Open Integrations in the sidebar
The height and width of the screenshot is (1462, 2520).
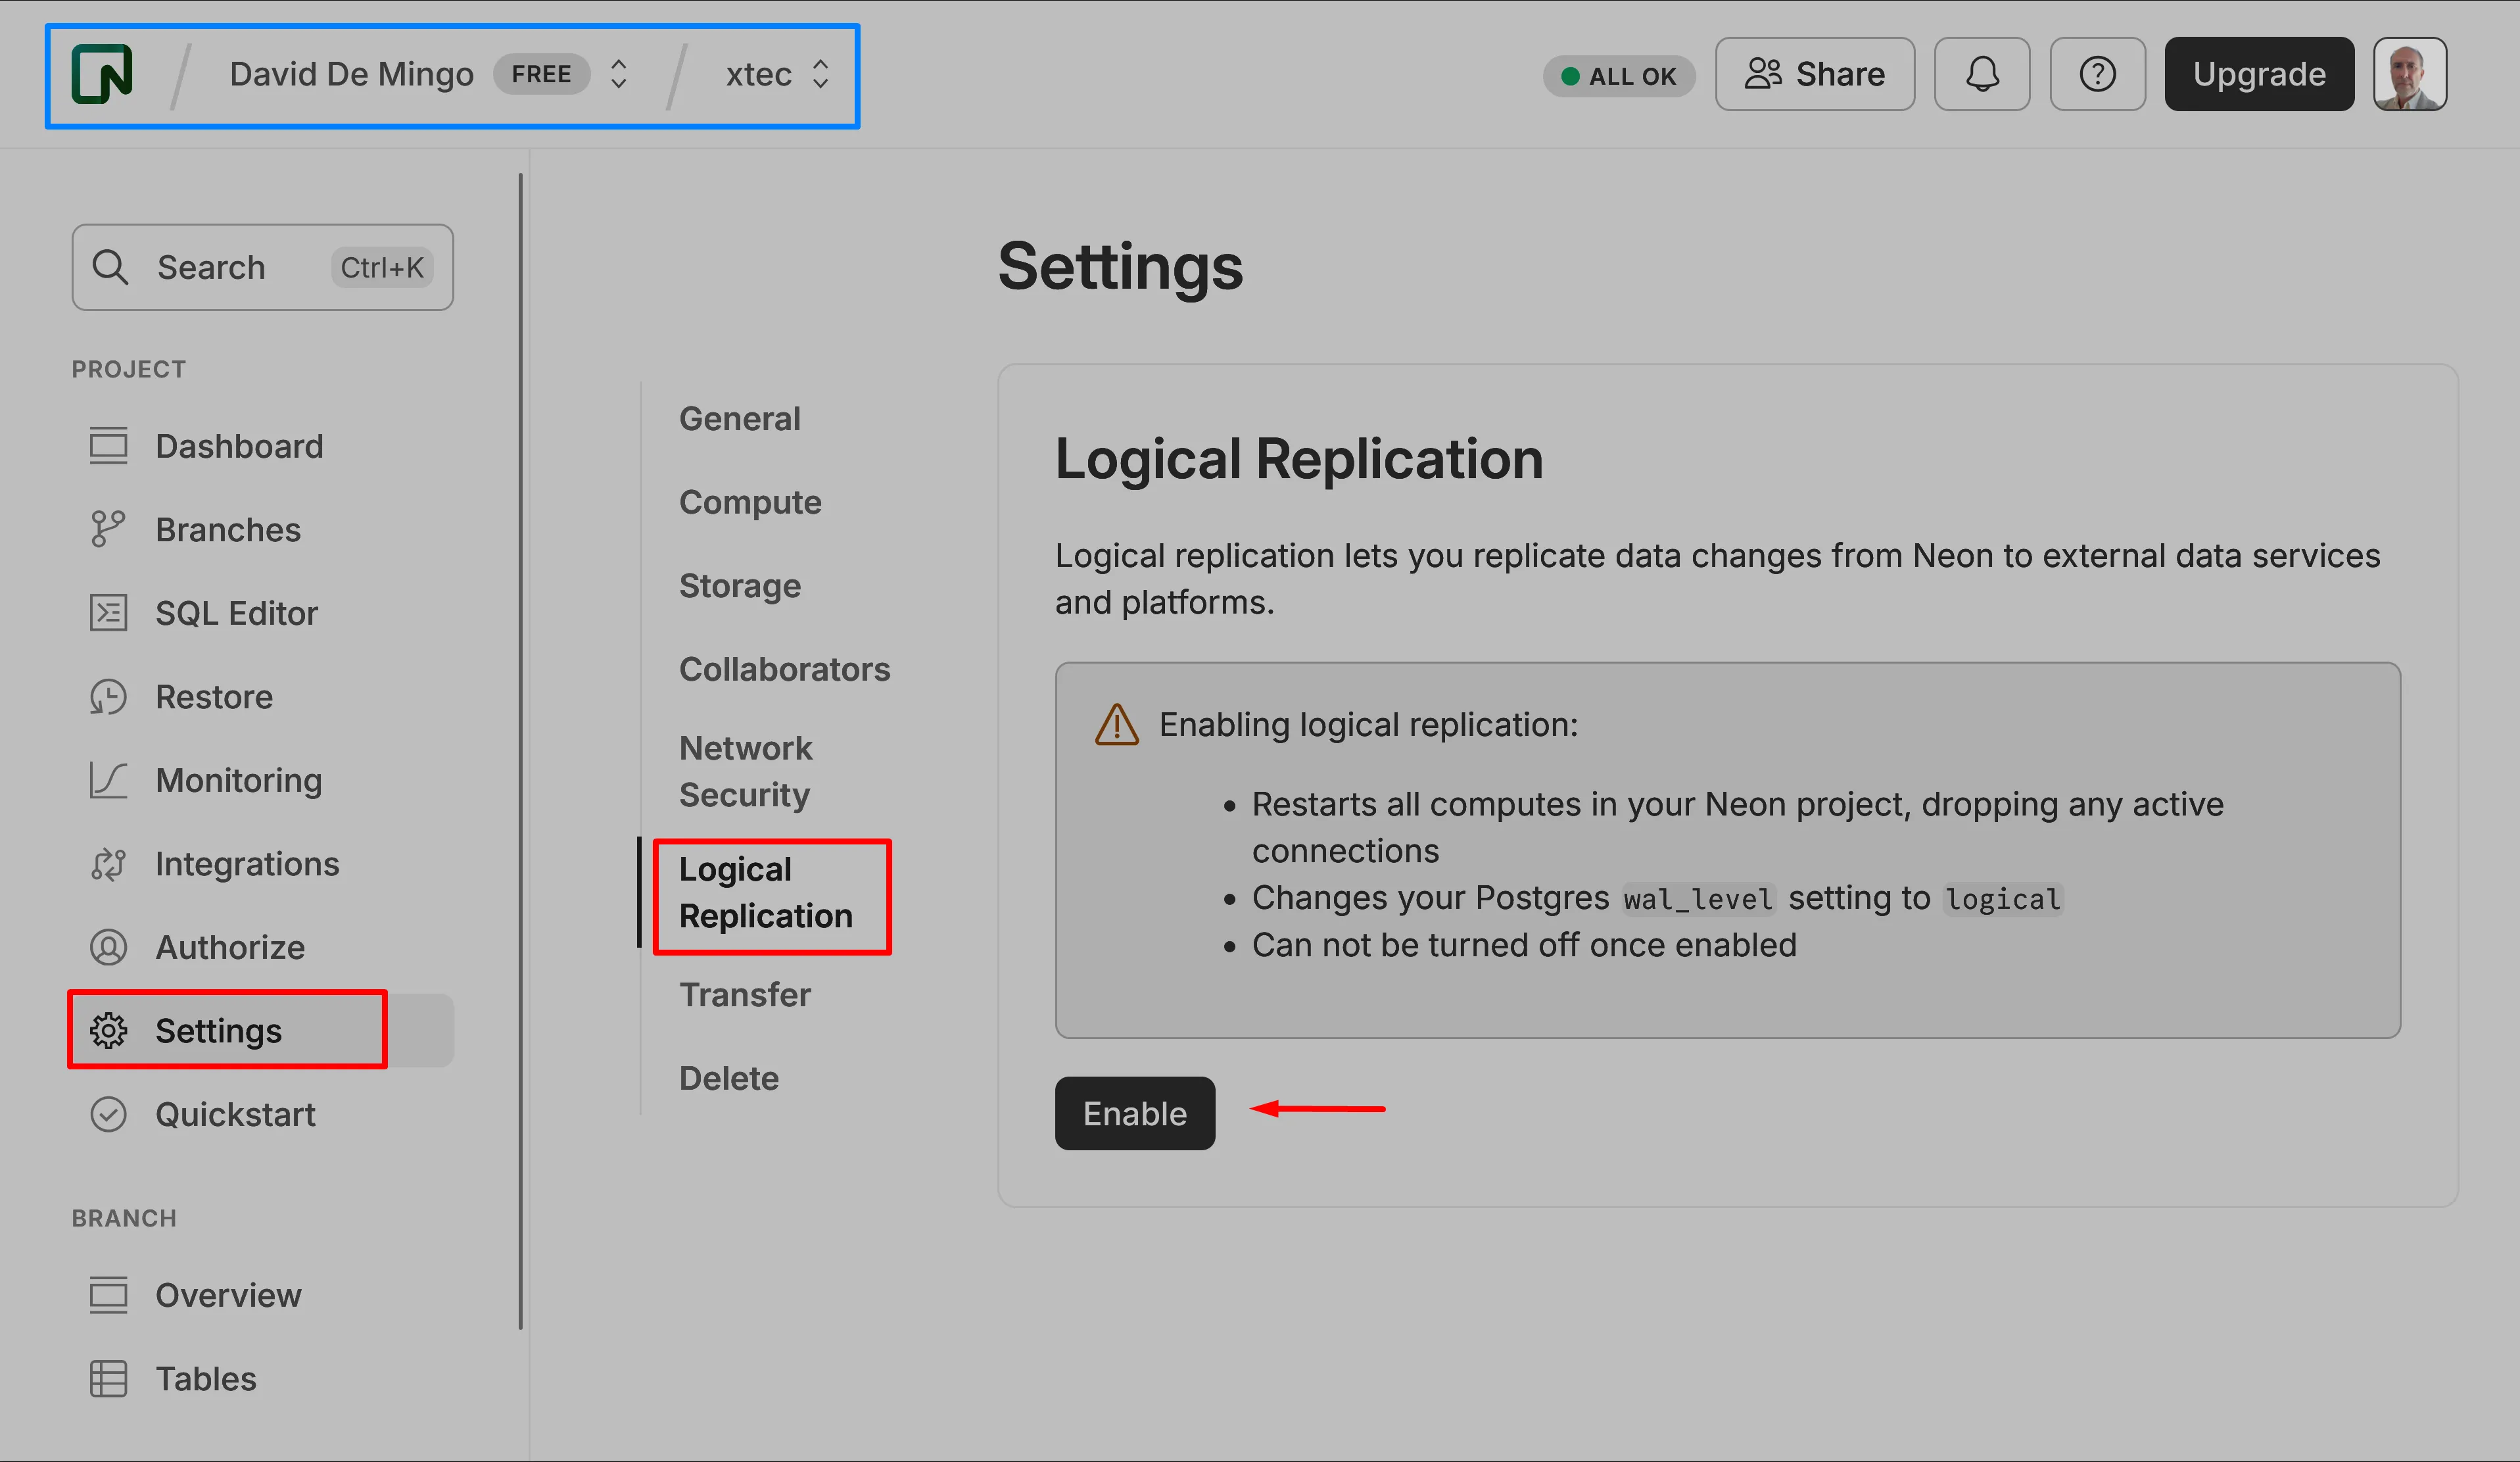click(x=247, y=864)
